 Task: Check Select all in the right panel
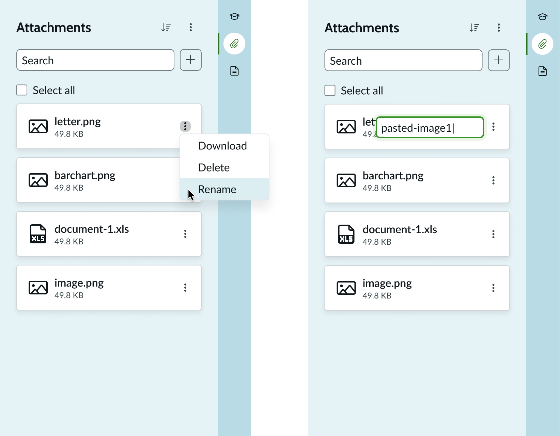pyautogui.click(x=330, y=91)
